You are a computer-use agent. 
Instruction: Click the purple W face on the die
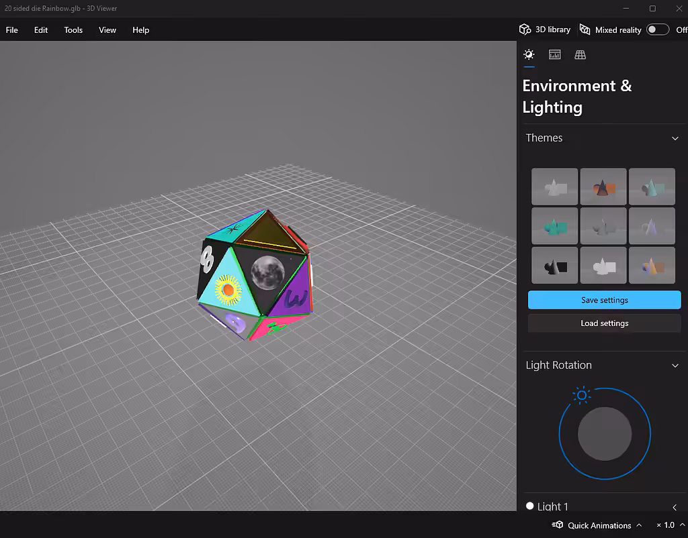pyautogui.click(x=295, y=299)
